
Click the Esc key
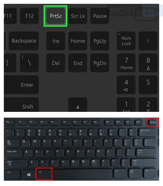tap(10, 122)
